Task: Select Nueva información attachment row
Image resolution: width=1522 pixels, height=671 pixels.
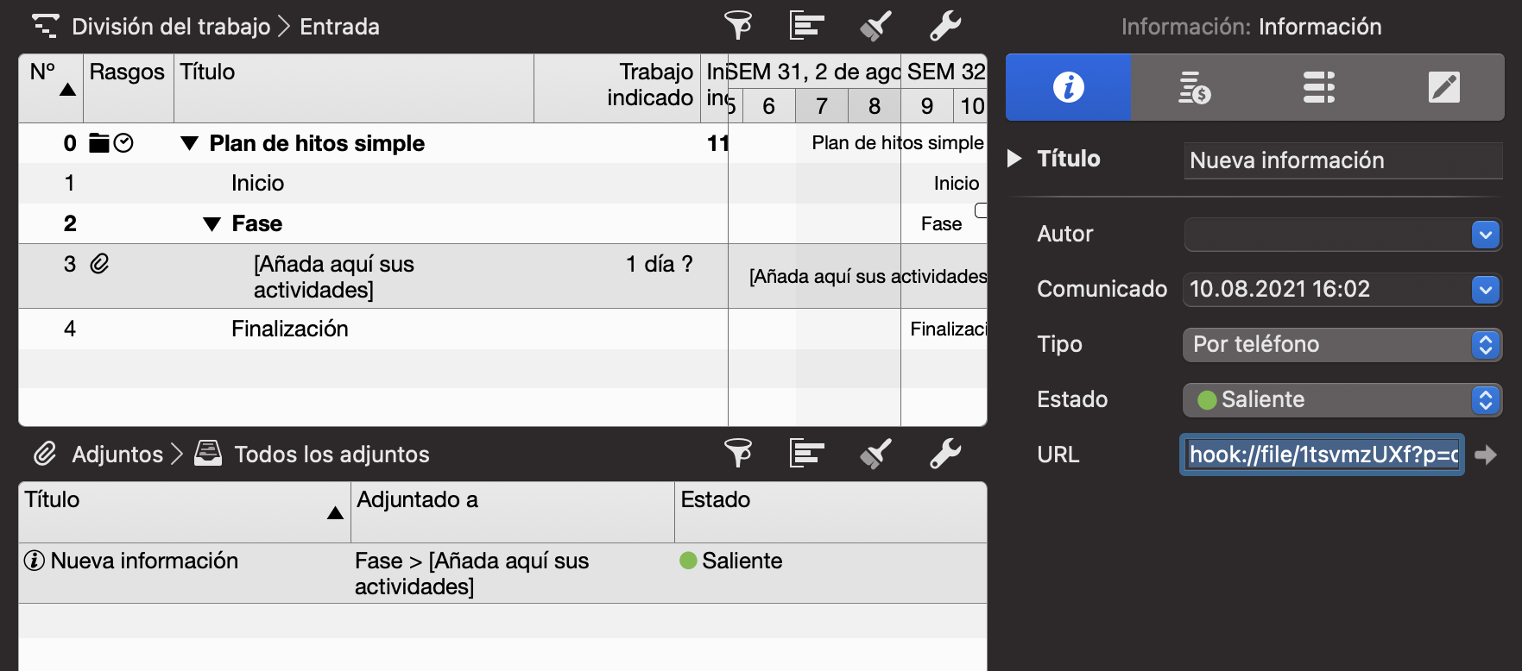Action: pyautogui.click(x=145, y=561)
